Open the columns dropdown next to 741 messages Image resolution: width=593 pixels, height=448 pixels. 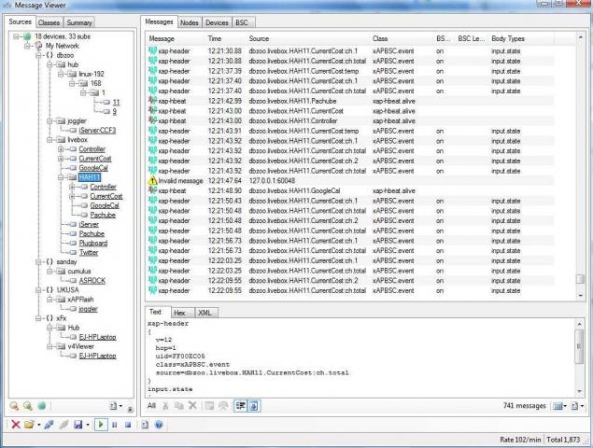[559, 406]
